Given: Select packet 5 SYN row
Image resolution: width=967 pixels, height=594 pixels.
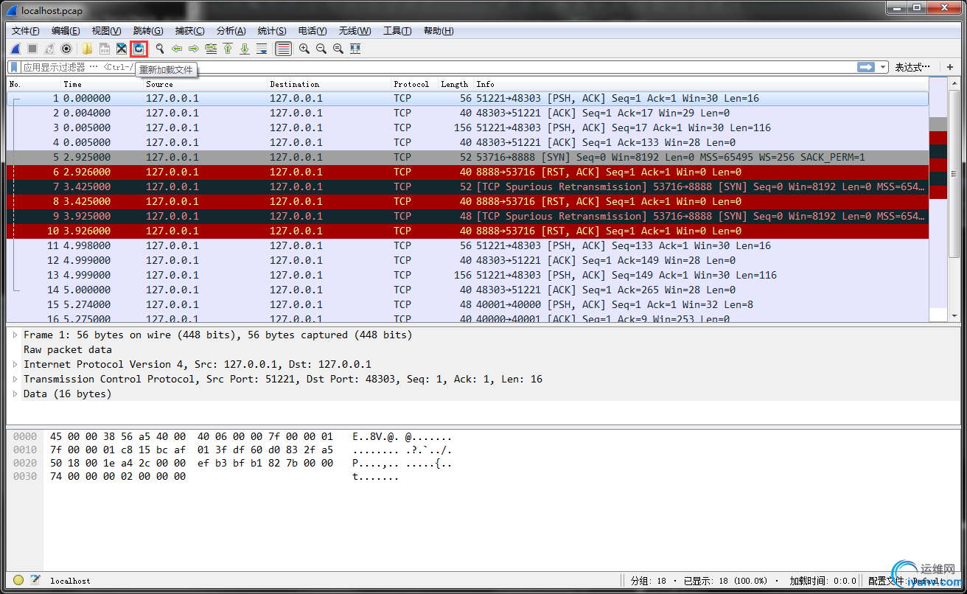Looking at the screenshot, I should (x=468, y=157).
